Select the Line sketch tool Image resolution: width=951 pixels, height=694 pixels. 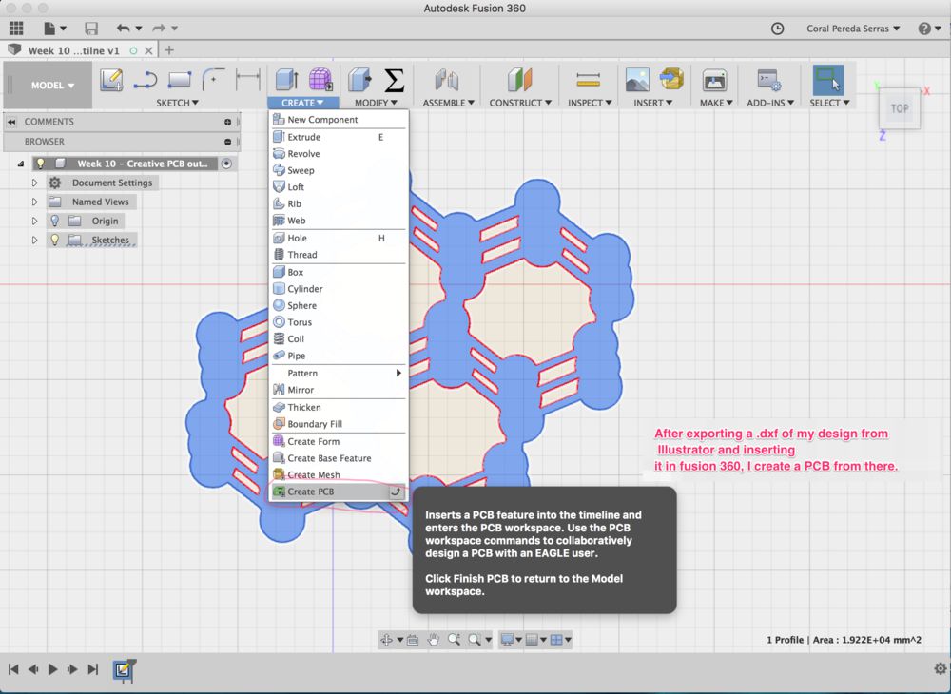(146, 80)
